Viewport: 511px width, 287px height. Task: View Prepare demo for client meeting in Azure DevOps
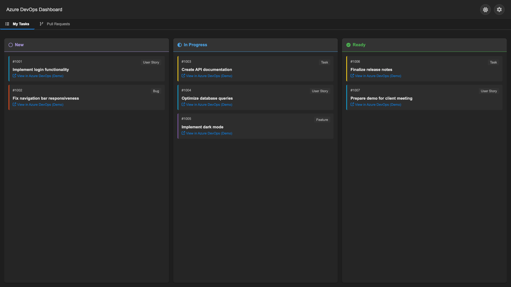pyautogui.click(x=376, y=105)
